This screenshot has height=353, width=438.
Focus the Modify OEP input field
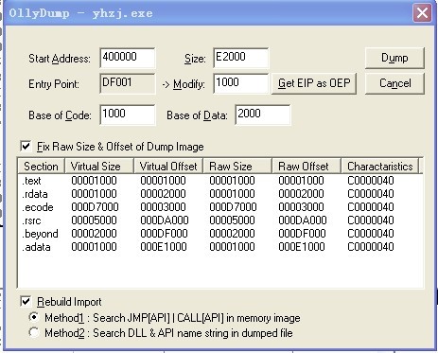point(241,83)
